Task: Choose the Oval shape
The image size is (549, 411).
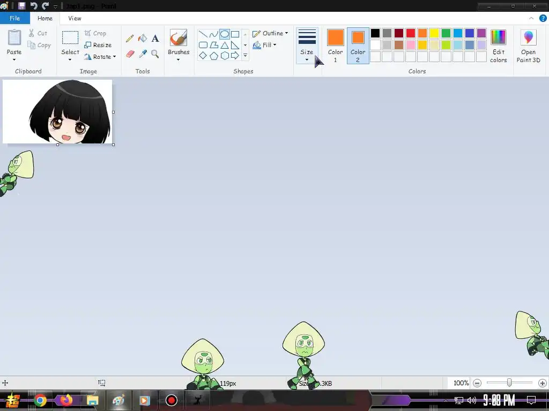Action: coord(225,34)
